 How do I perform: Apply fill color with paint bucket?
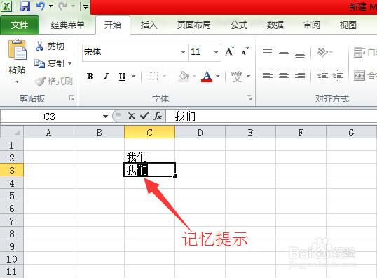pos(184,77)
